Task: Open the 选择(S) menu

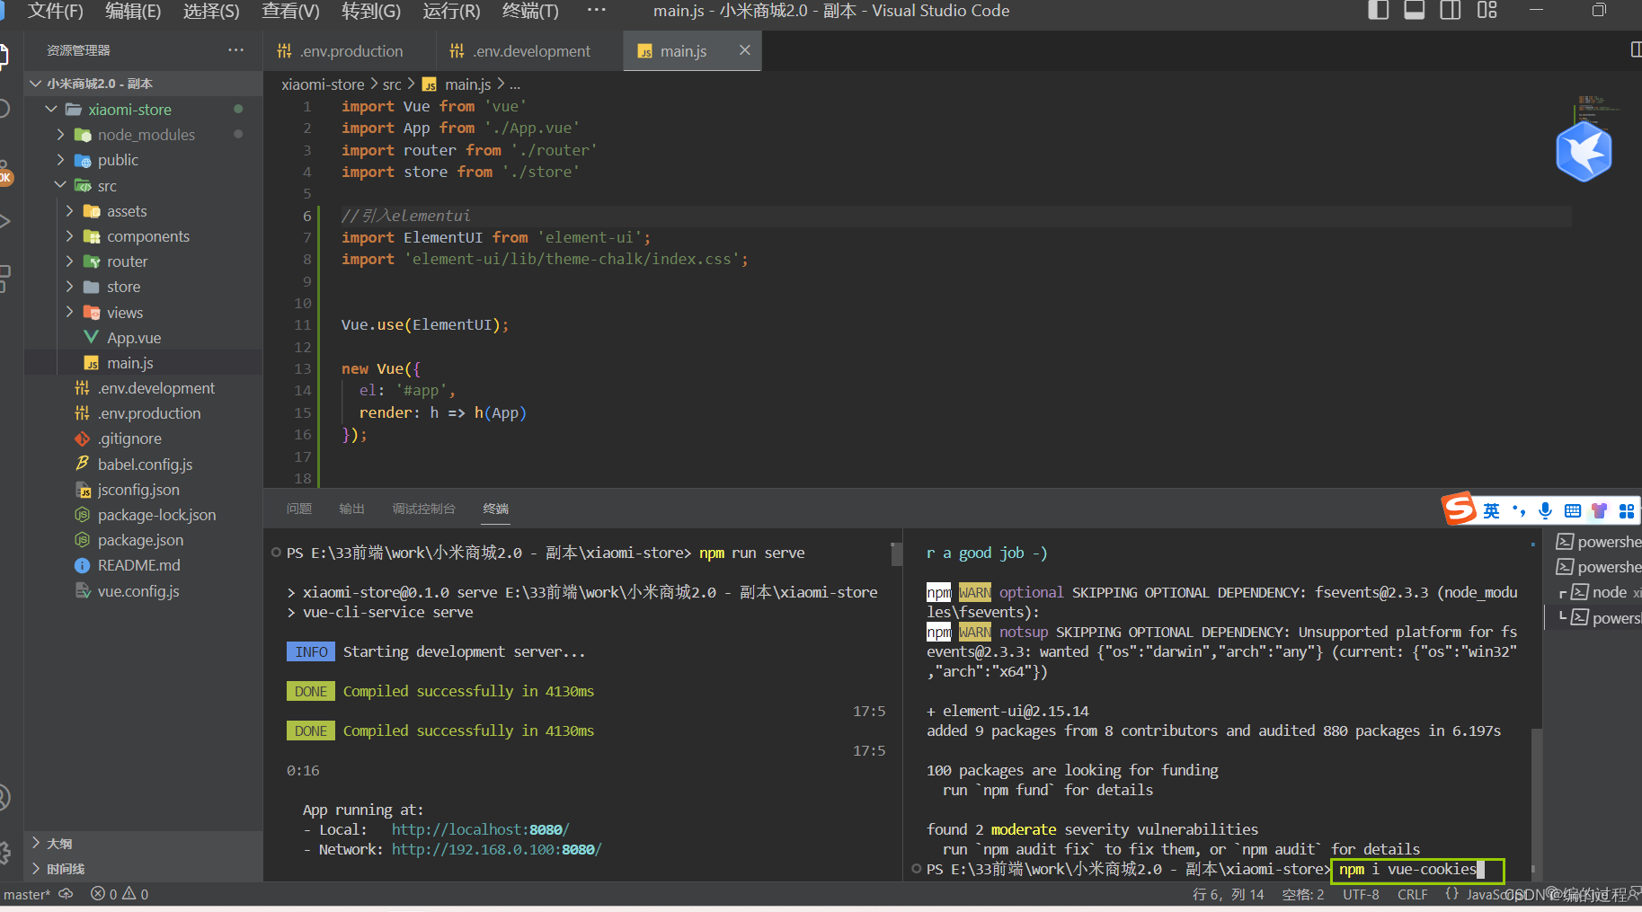Action: 211,11
